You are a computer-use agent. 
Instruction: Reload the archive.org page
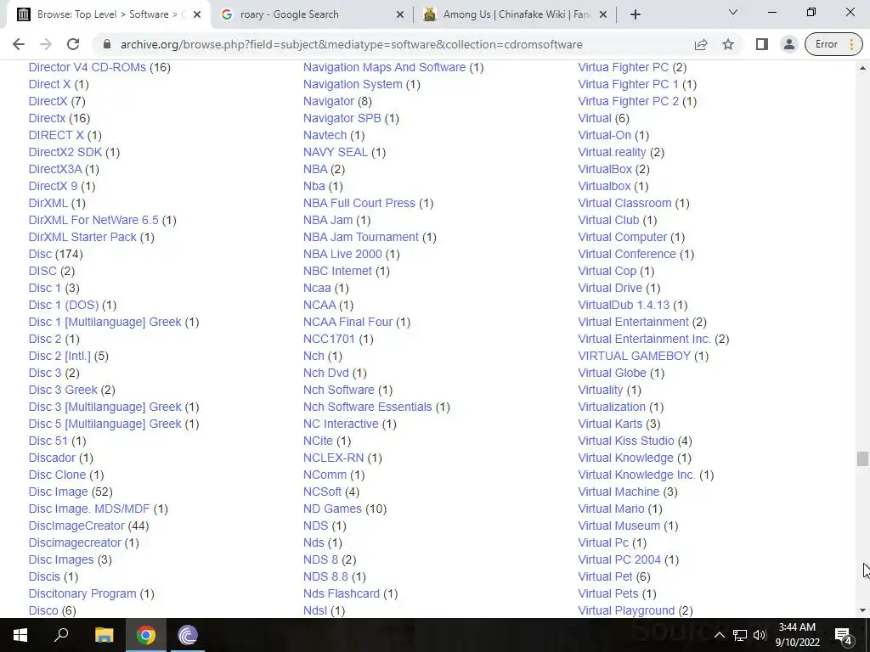pyautogui.click(x=73, y=44)
